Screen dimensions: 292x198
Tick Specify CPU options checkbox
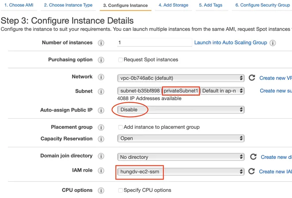(x=120, y=190)
